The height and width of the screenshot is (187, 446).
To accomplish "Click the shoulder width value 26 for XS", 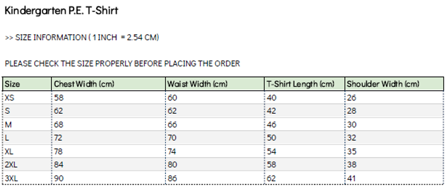I will 352,98.
